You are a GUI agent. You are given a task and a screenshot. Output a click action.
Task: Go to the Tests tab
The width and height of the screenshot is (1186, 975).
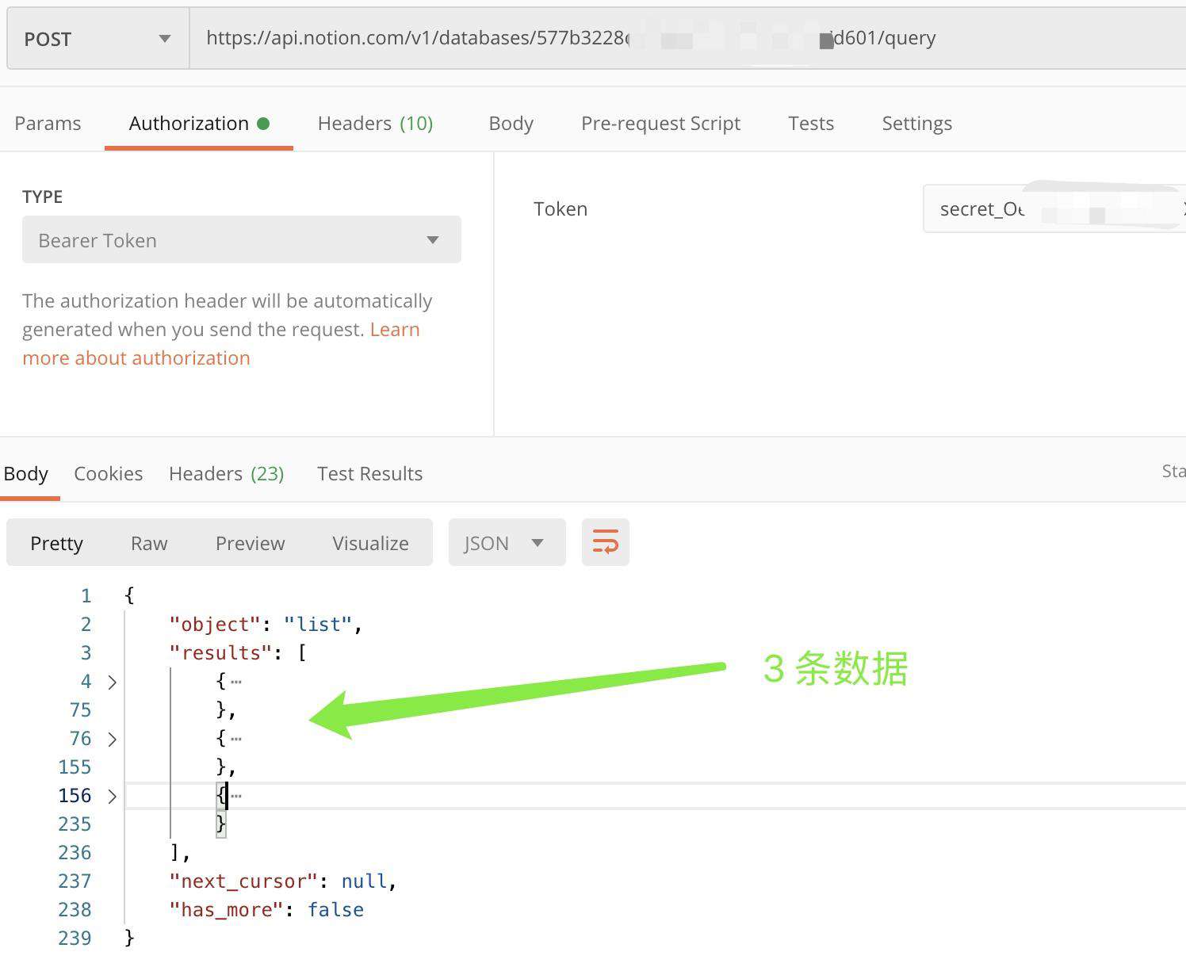pos(811,124)
